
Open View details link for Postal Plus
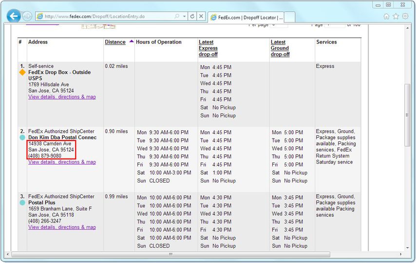click(62, 227)
